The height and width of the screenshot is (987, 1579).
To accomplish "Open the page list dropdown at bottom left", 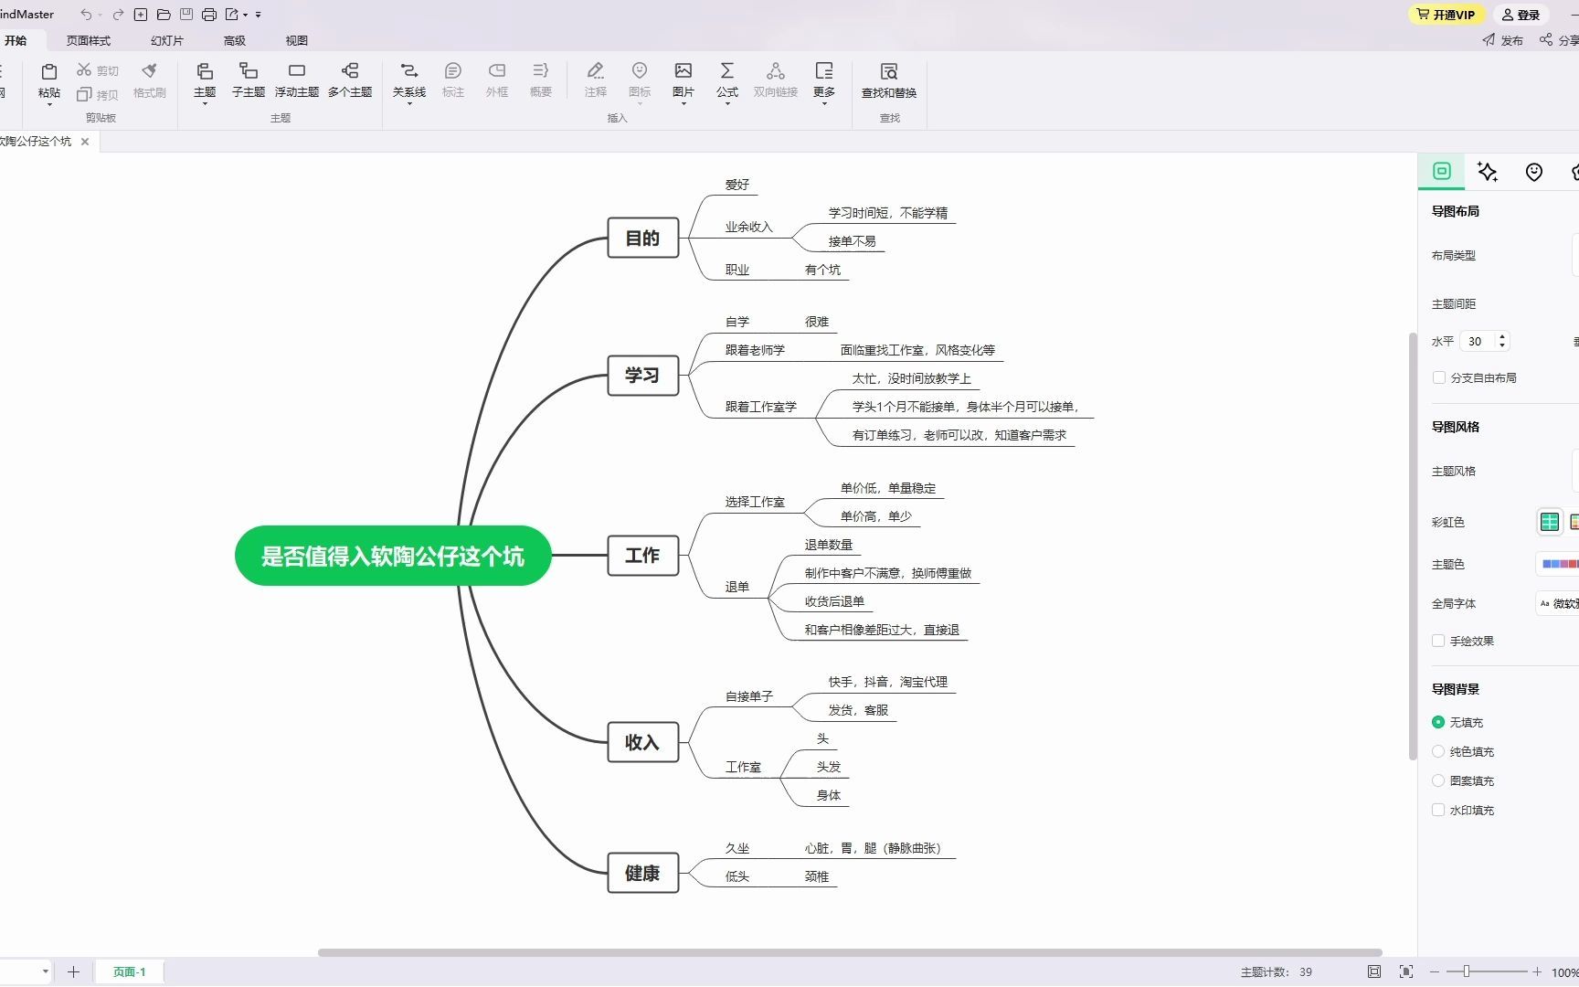I will pos(45,971).
